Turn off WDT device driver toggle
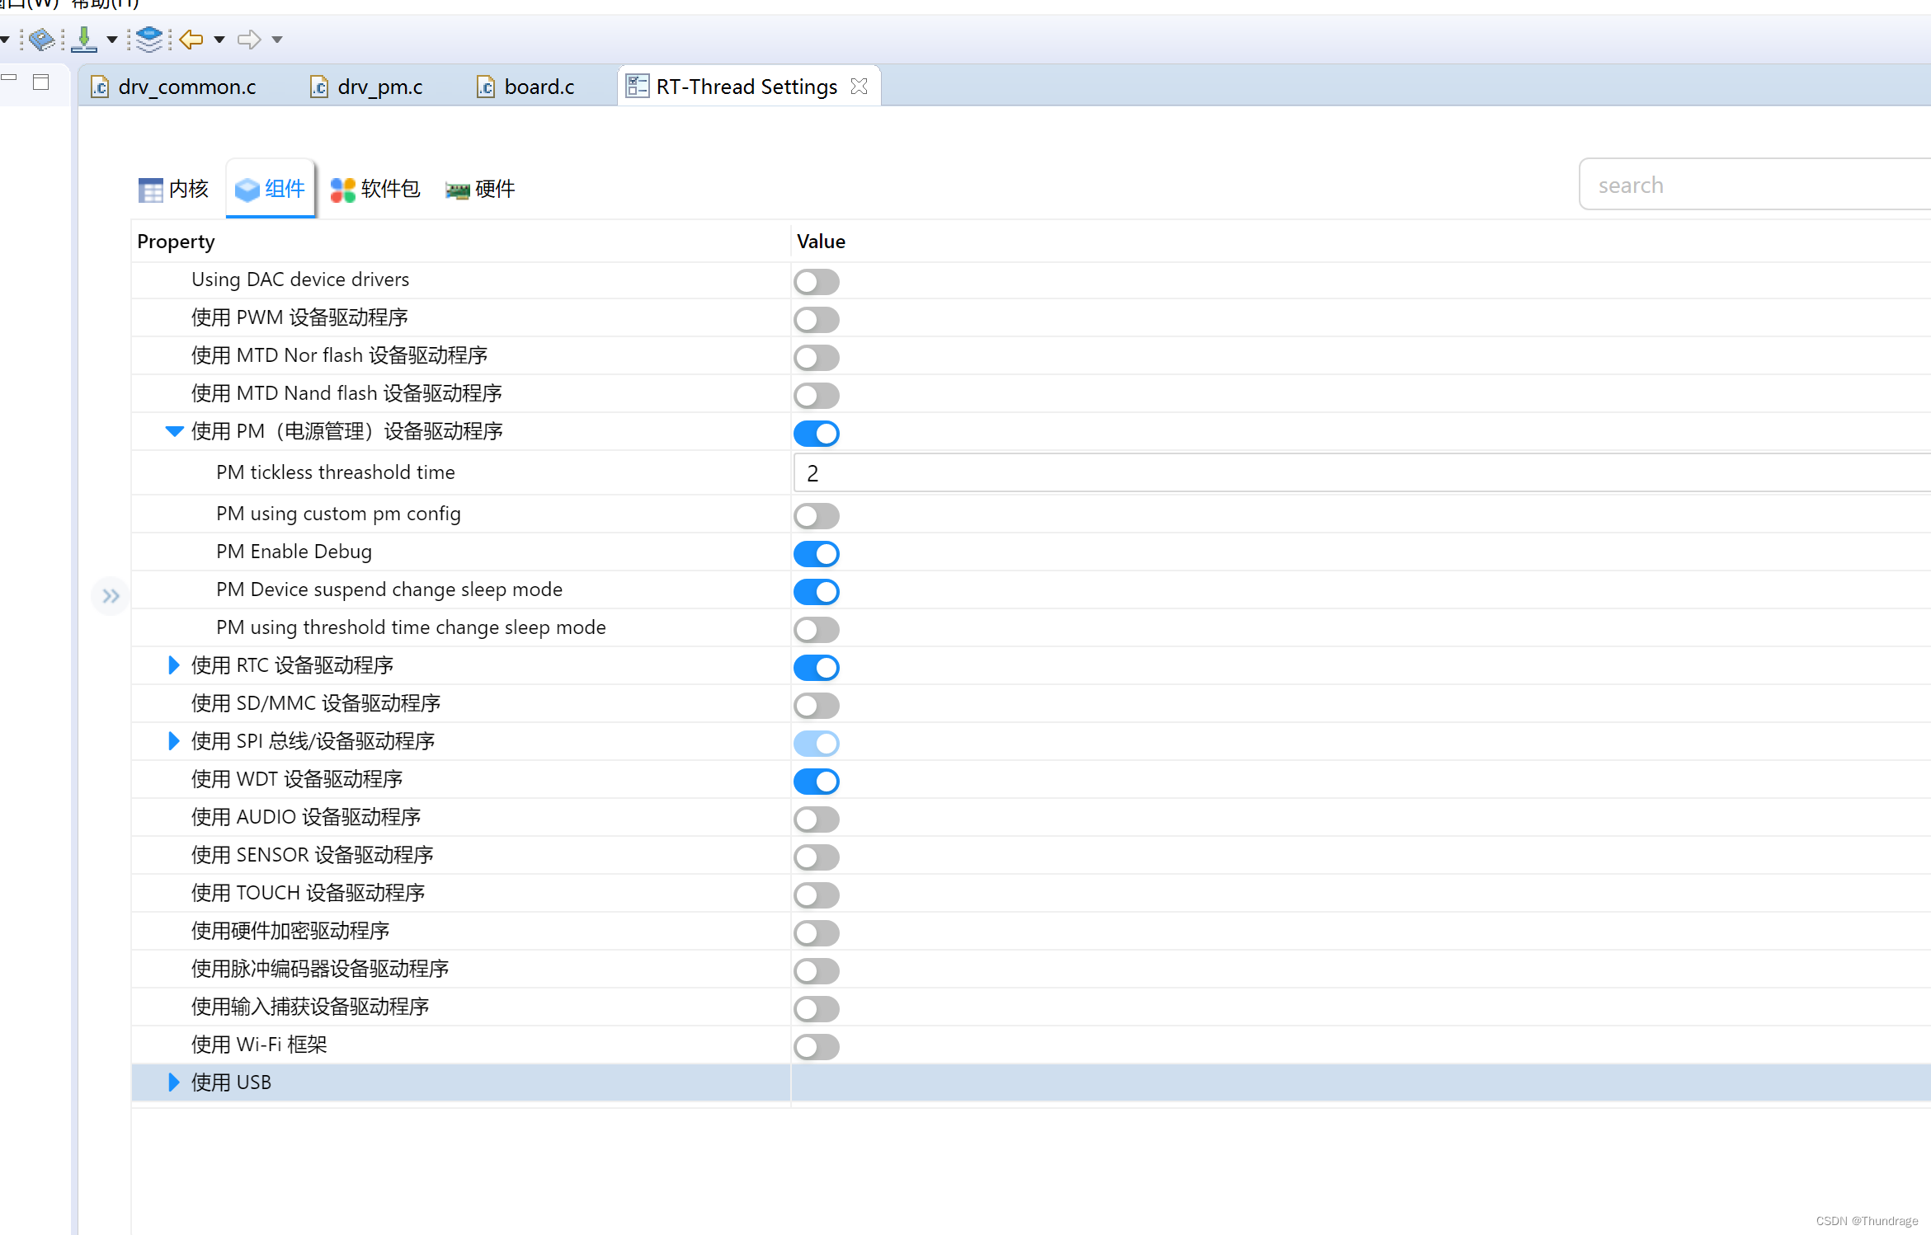Image resolution: width=1931 pixels, height=1235 pixels. click(816, 781)
